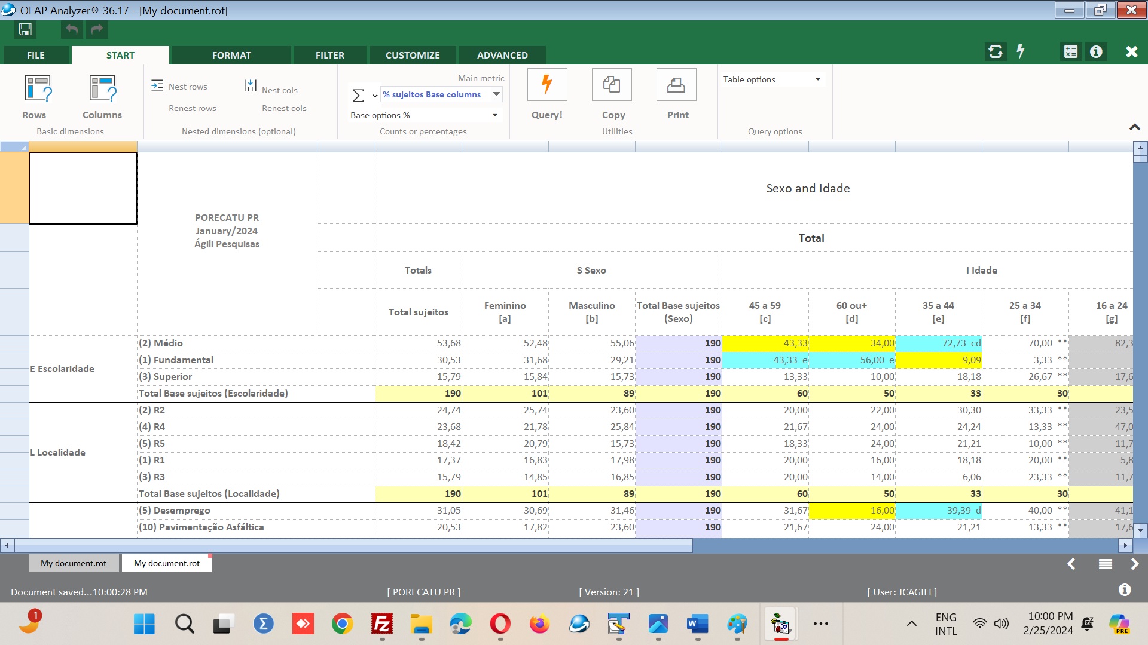The height and width of the screenshot is (645, 1148).
Task: Click the refresh arrows icon in header
Action: 996,52
